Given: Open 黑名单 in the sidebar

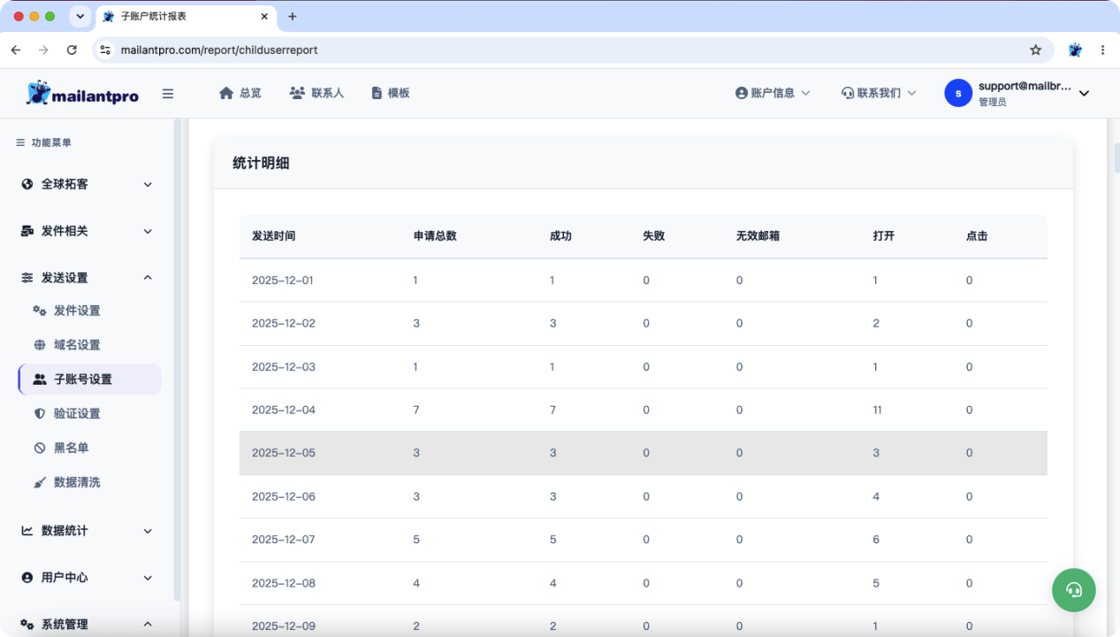Looking at the screenshot, I should (72, 448).
